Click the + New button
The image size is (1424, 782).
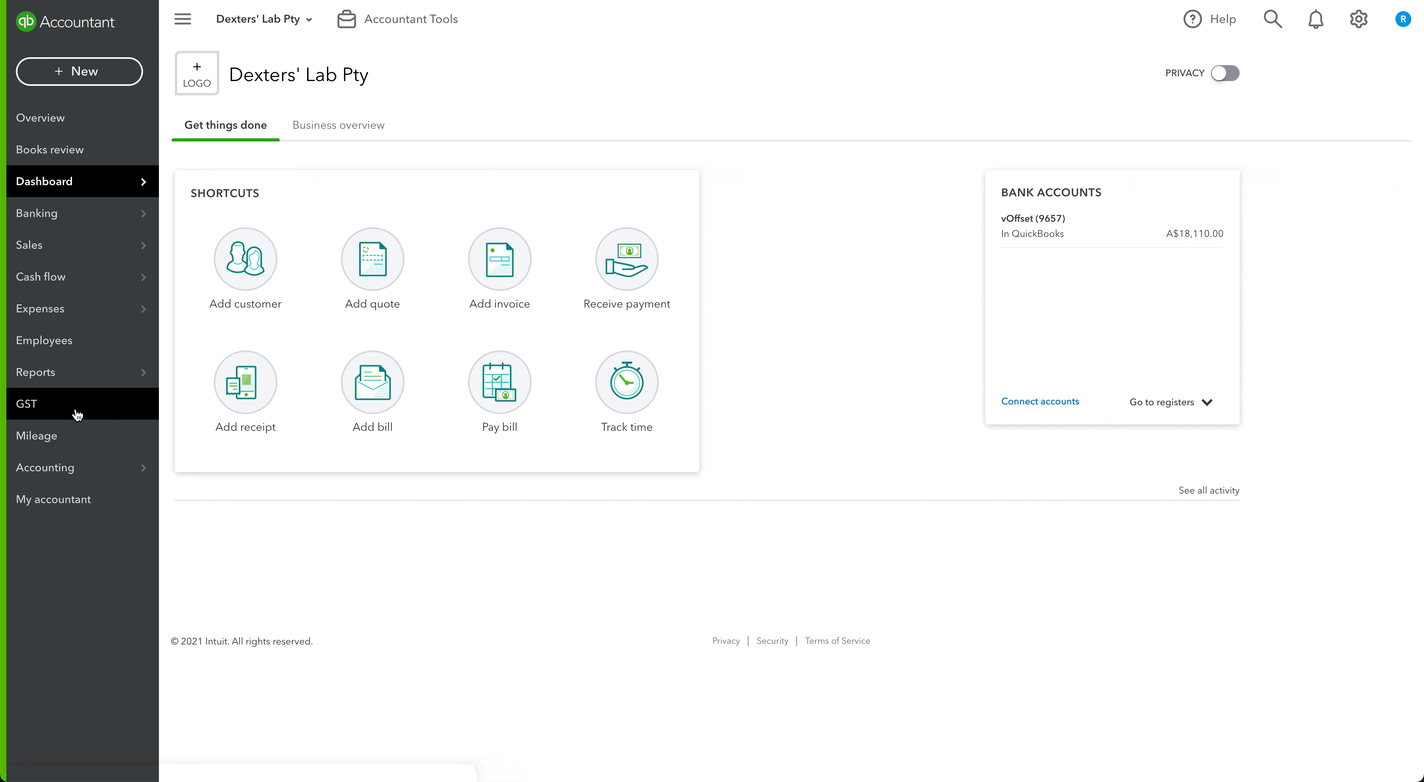pyautogui.click(x=79, y=72)
